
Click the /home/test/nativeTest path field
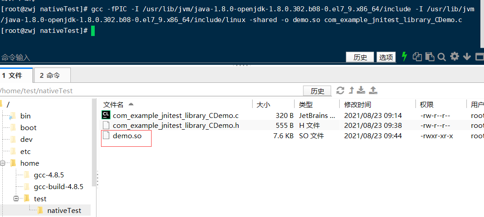[x=150, y=91]
